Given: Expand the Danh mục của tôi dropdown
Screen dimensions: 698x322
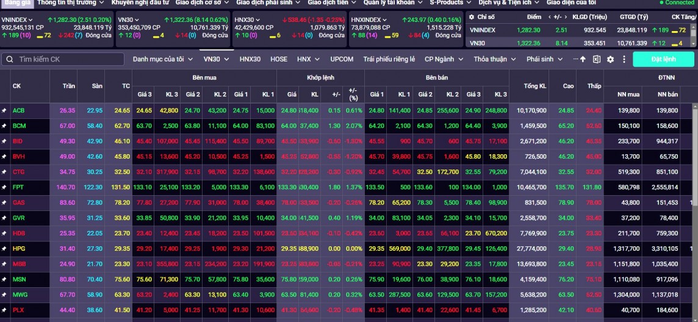Looking at the screenshot, I should pos(190,59).
